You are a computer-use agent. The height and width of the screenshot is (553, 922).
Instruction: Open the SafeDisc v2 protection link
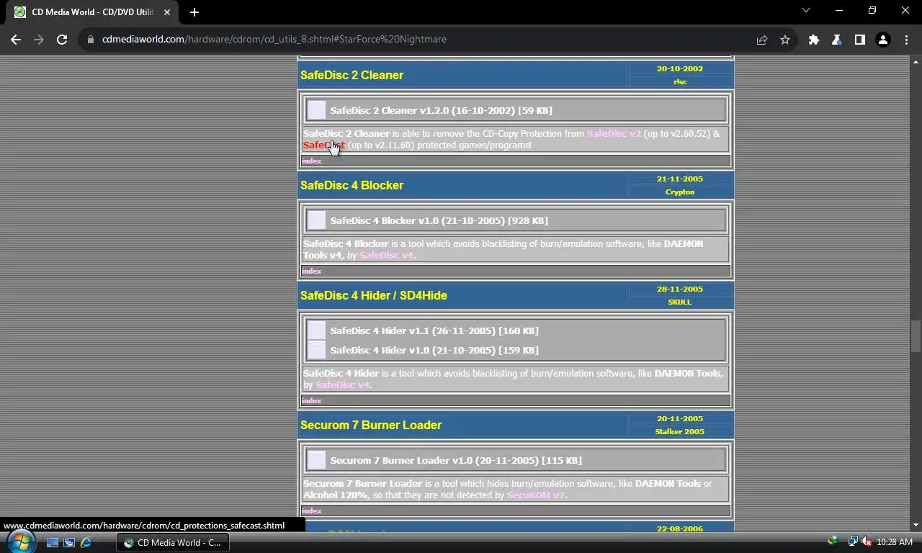(x=614, y=133)
